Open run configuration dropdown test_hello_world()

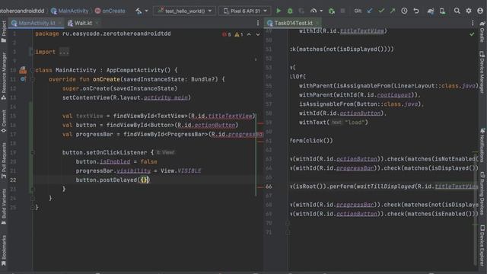[x=184, y=11]
